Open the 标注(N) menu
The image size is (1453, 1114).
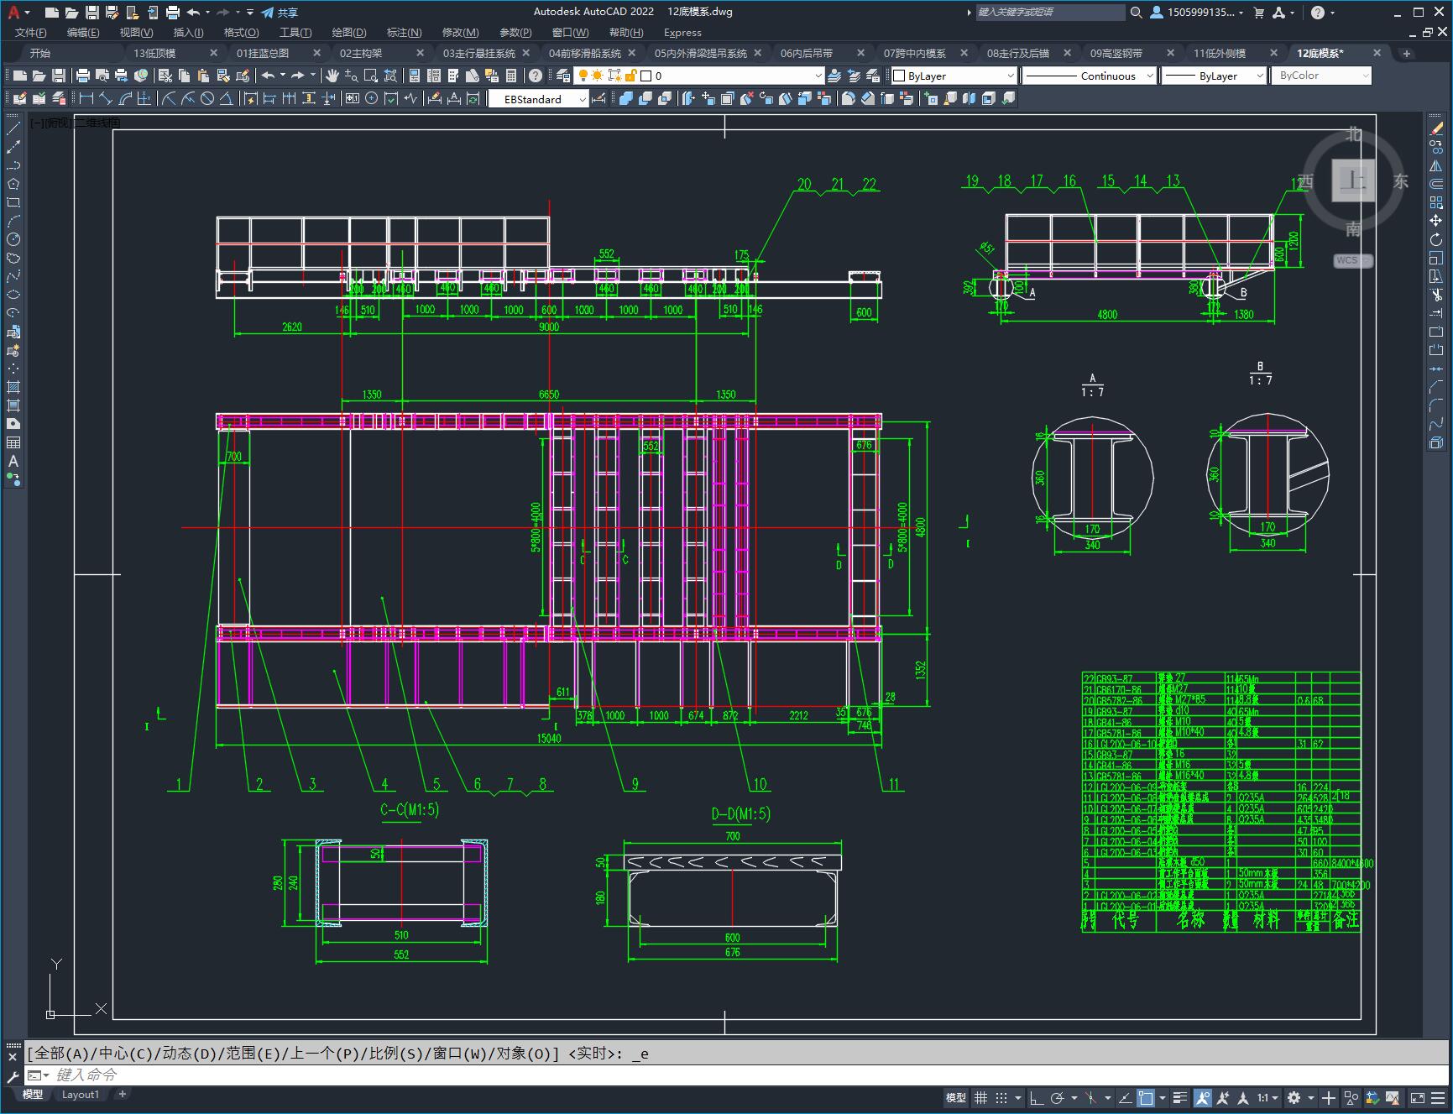click(404, 32)
